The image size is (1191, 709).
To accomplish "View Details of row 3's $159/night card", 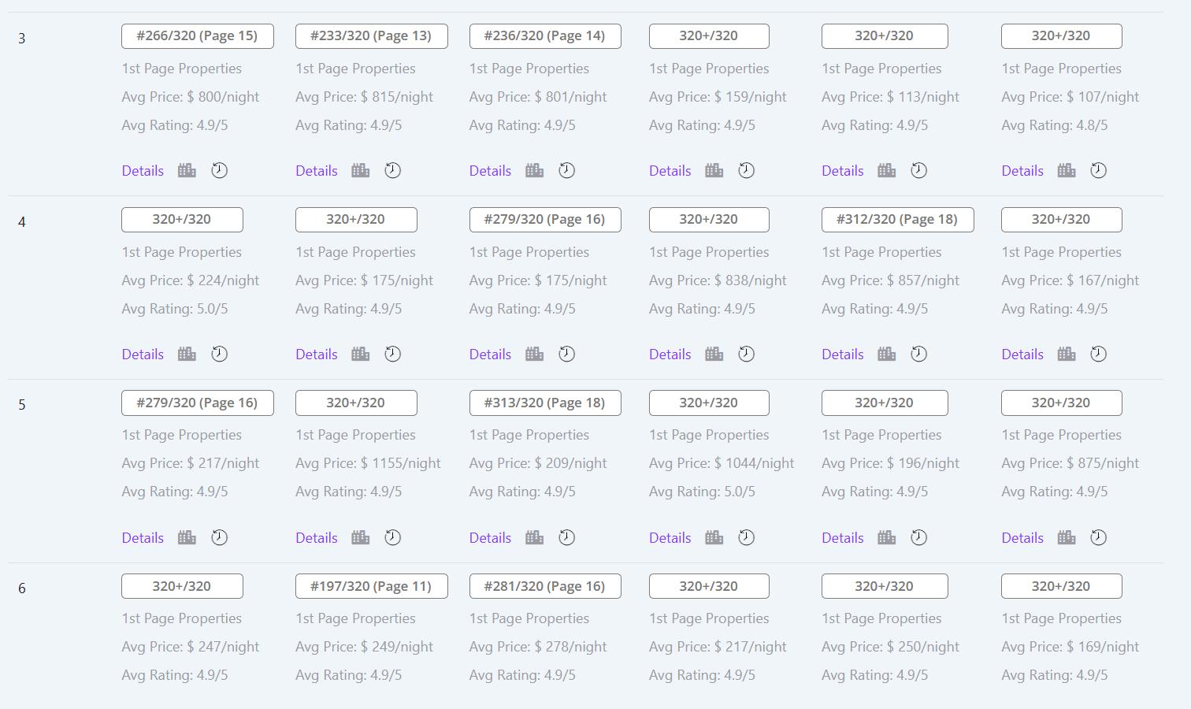I will click(x=670, y=171).
